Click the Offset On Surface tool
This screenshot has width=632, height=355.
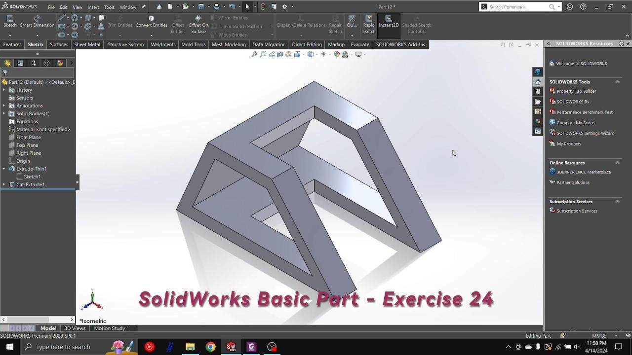(x=198, y=25)
